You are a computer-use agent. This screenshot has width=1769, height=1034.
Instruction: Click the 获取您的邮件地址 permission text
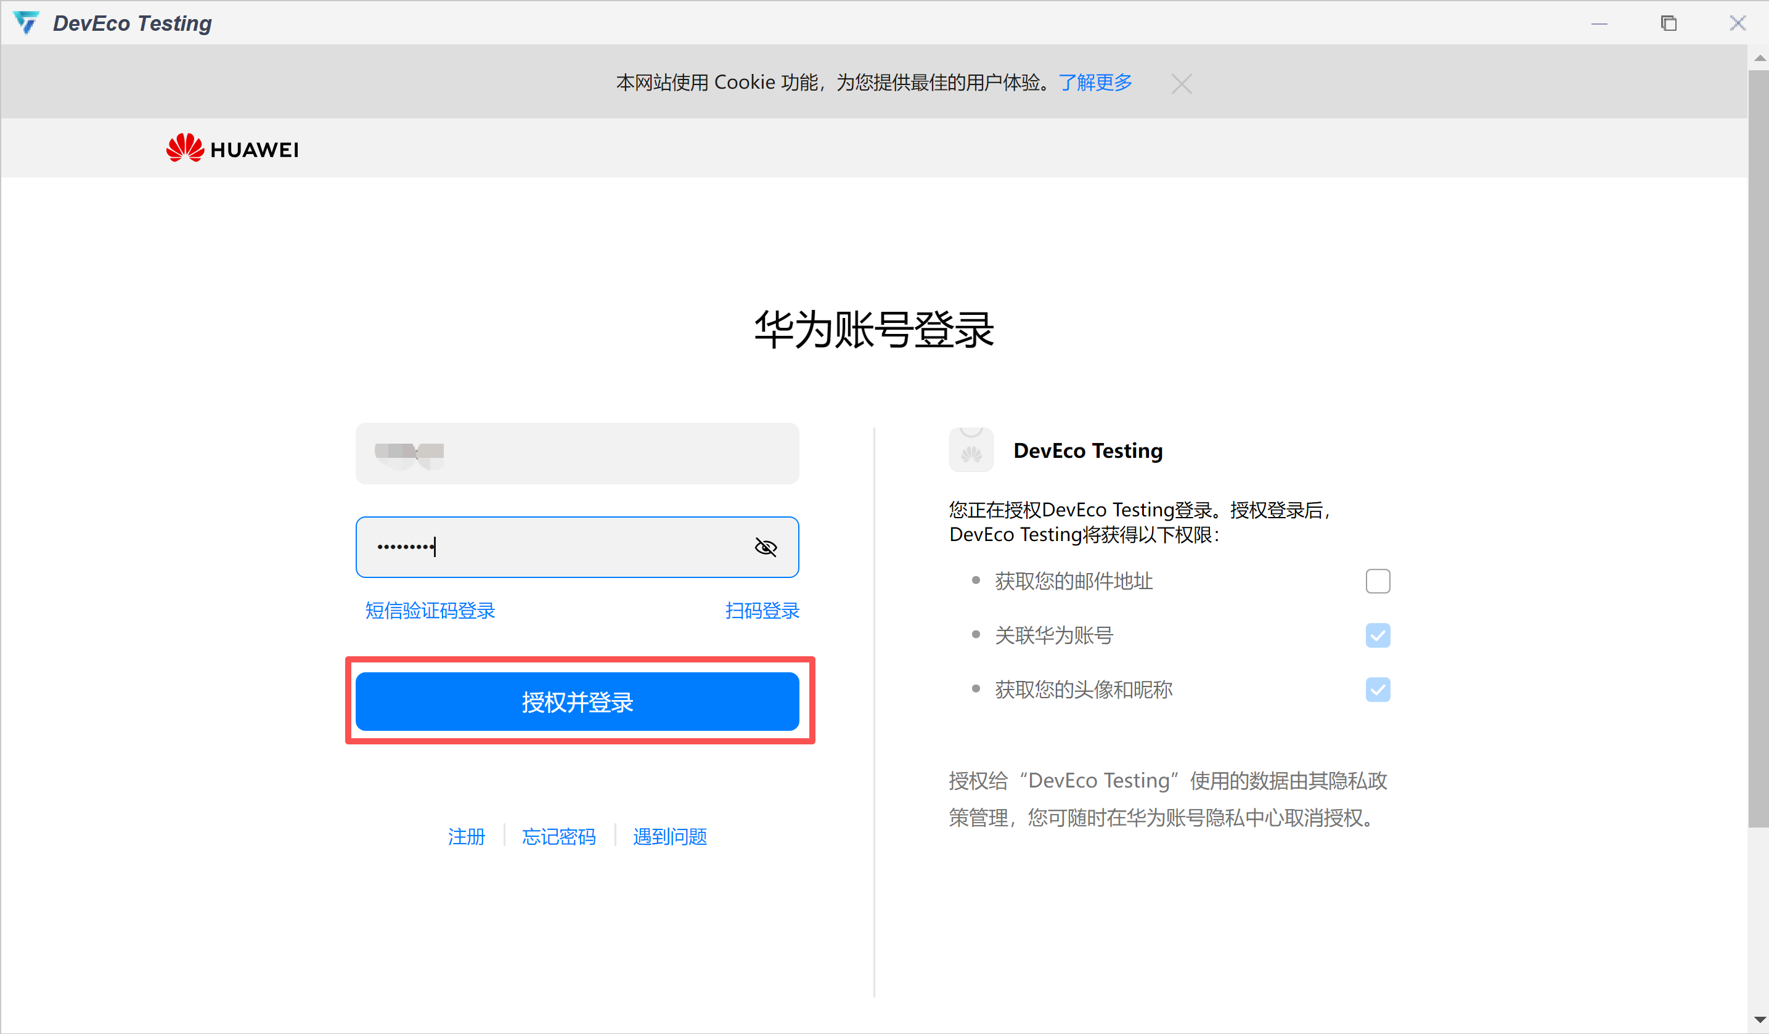(1073, 580)
